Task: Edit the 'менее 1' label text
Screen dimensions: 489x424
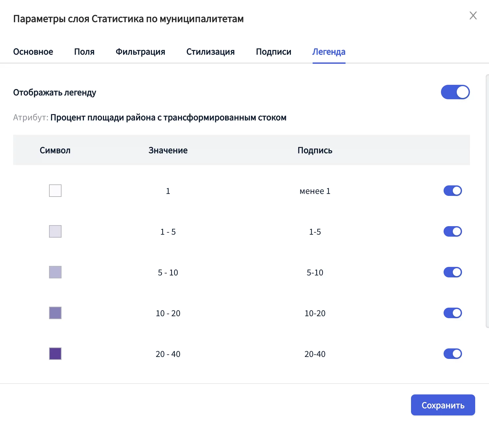Action: pyautogui.click(x=315, y=191)
